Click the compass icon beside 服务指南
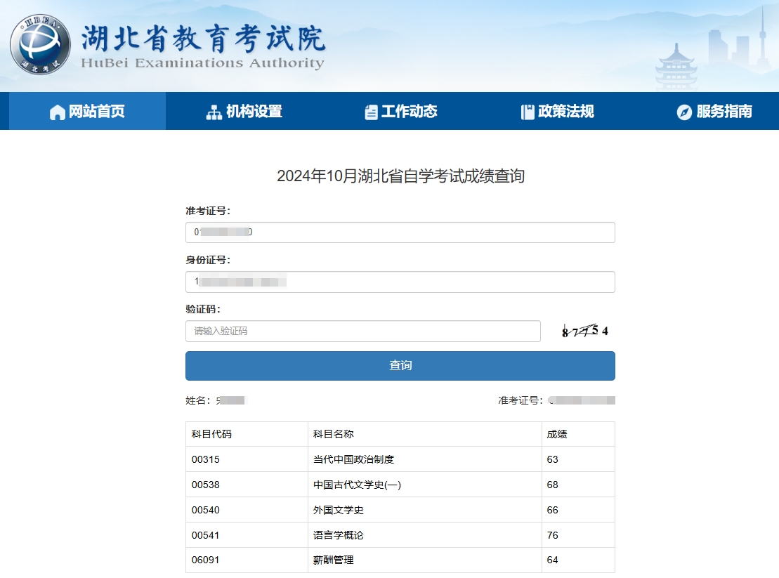 coord(684,112)
